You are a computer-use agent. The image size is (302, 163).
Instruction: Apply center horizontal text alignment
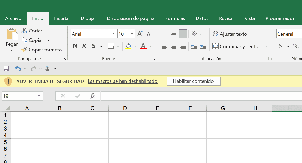point(174,46)
